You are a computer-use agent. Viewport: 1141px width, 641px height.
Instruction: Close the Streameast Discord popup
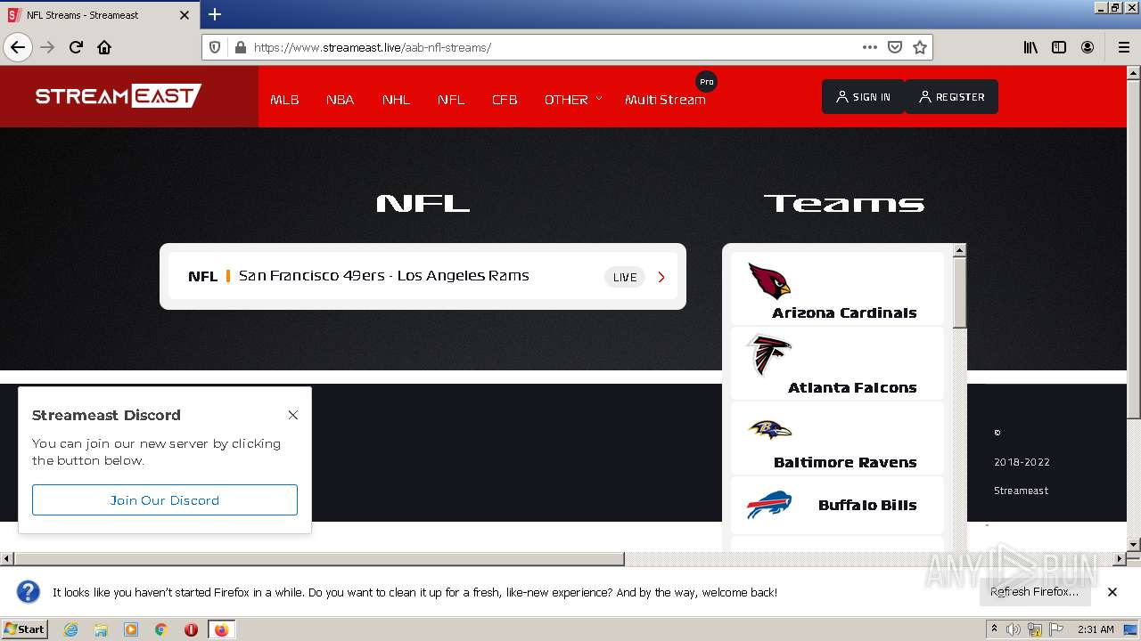point(293,415)
